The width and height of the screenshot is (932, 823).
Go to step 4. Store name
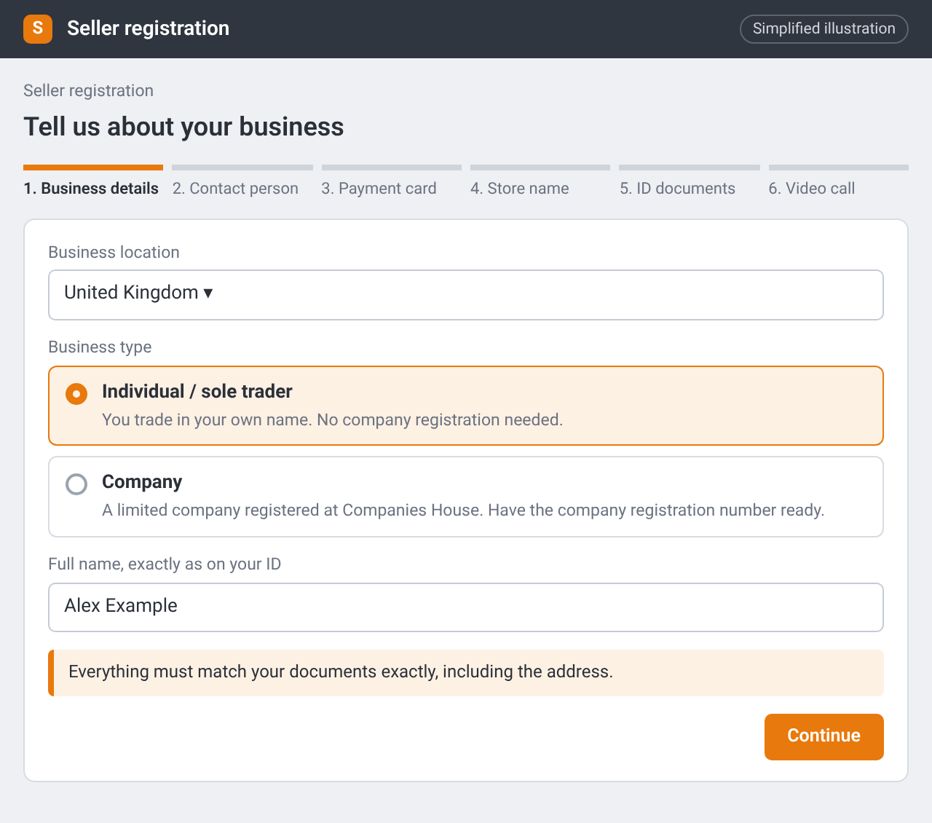tap(540, 181)
